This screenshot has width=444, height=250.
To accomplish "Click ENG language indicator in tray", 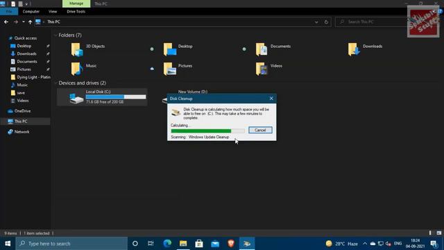I will pyautogui.click(x=398, y=244).
